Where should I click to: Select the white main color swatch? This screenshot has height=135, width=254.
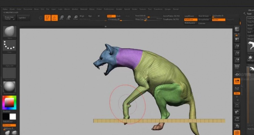point(13,117)
